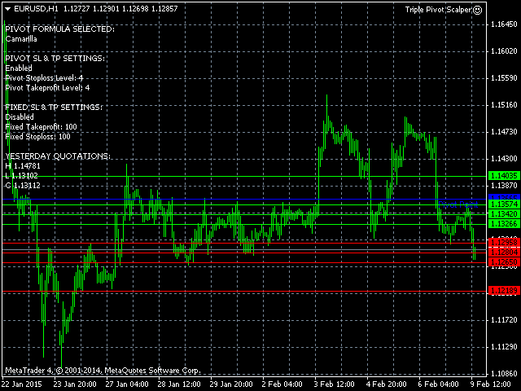Click the Triple Pivot Scalper smiley icon
The width and height of the screenshot is (521, 391).
click(x=478, y=10)
